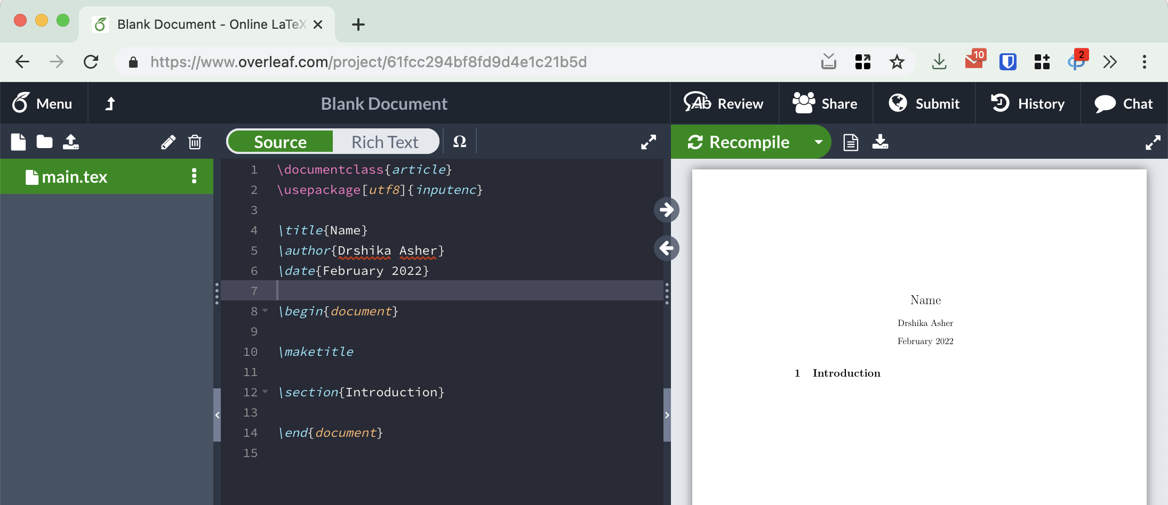The image size is (1168, 505).
Task: Delete file using the trash icon
Action: click(x=195, y=142)
